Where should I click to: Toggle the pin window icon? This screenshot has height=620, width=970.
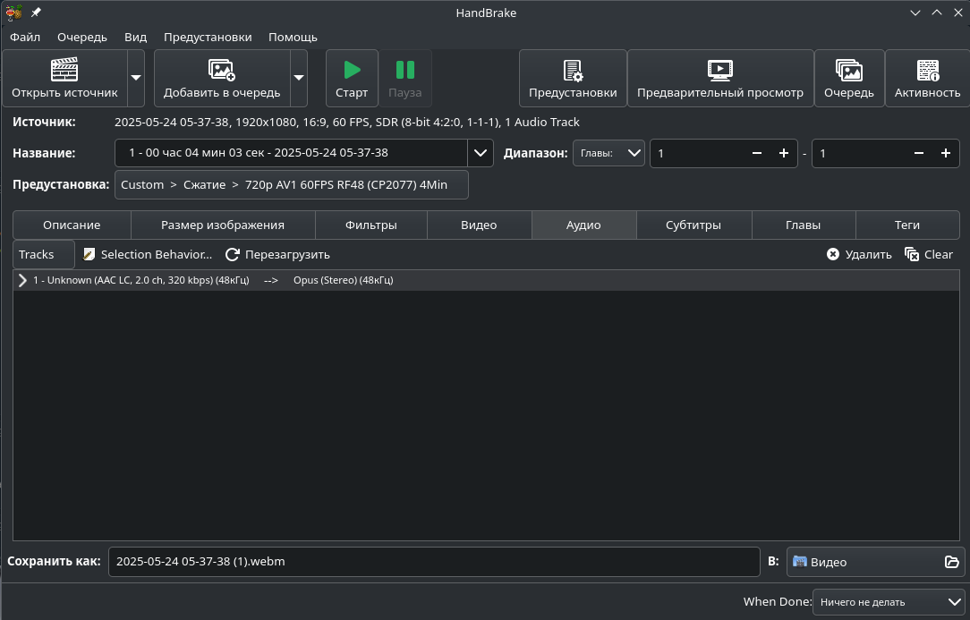[x=36, y=13]
